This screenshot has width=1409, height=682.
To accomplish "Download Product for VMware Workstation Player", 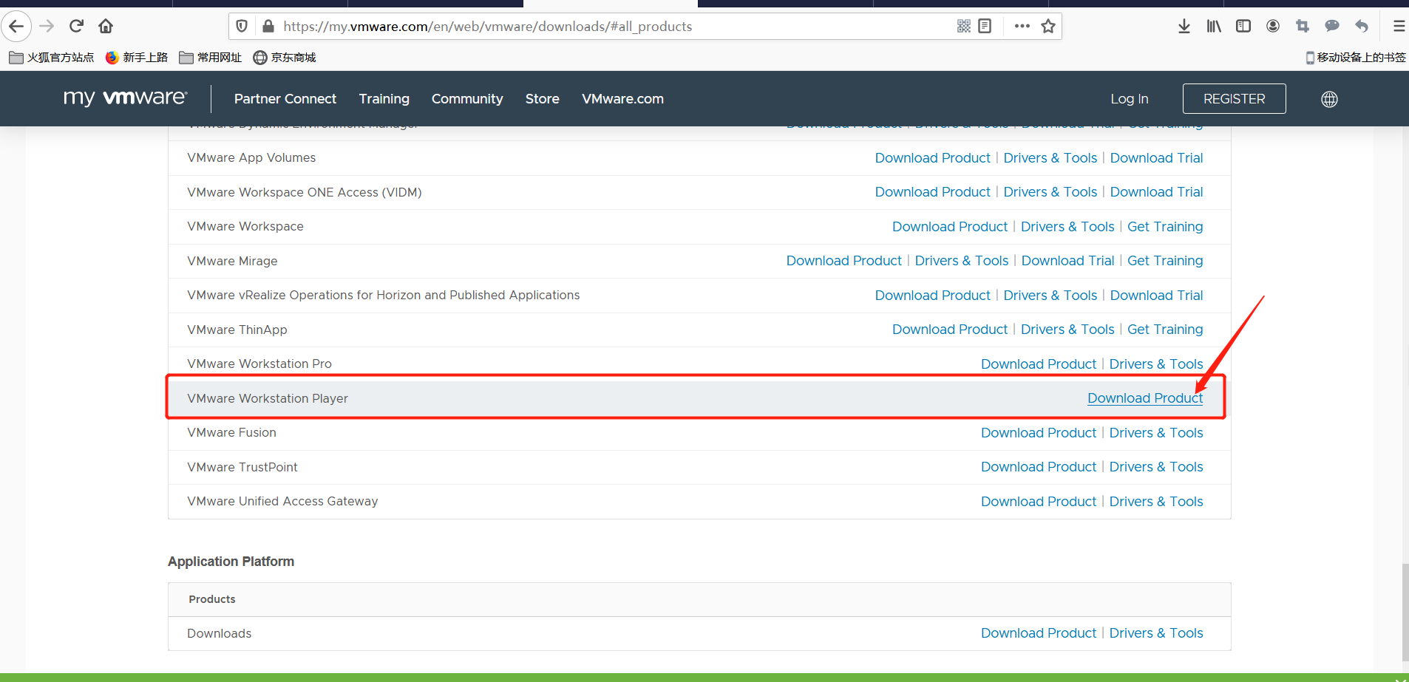I will 1145,398.
